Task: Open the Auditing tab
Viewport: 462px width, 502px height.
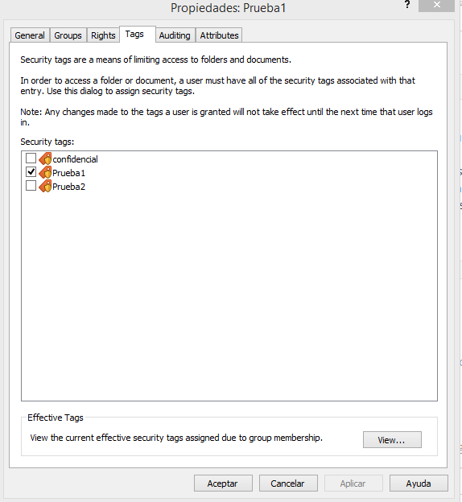Action: [x=175, y=35]
